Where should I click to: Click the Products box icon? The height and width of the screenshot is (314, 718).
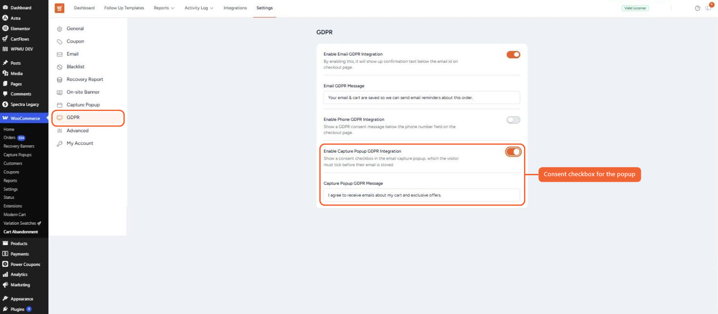[x=5, y=243]
